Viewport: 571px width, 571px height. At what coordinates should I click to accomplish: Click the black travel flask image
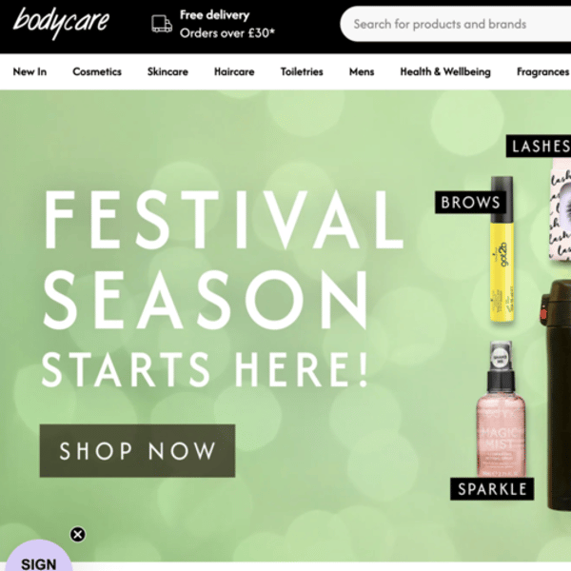coord(557,395)
